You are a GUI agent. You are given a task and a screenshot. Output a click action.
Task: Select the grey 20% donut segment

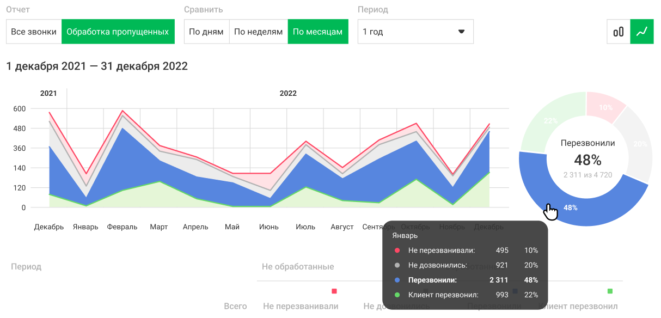pos(639,144)
